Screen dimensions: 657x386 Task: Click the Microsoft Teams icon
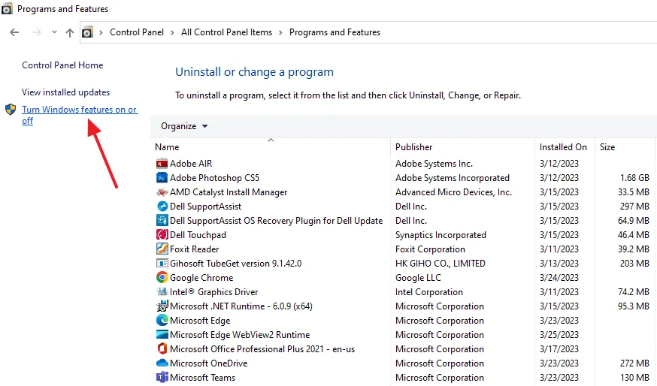click(x=162, y=378)
